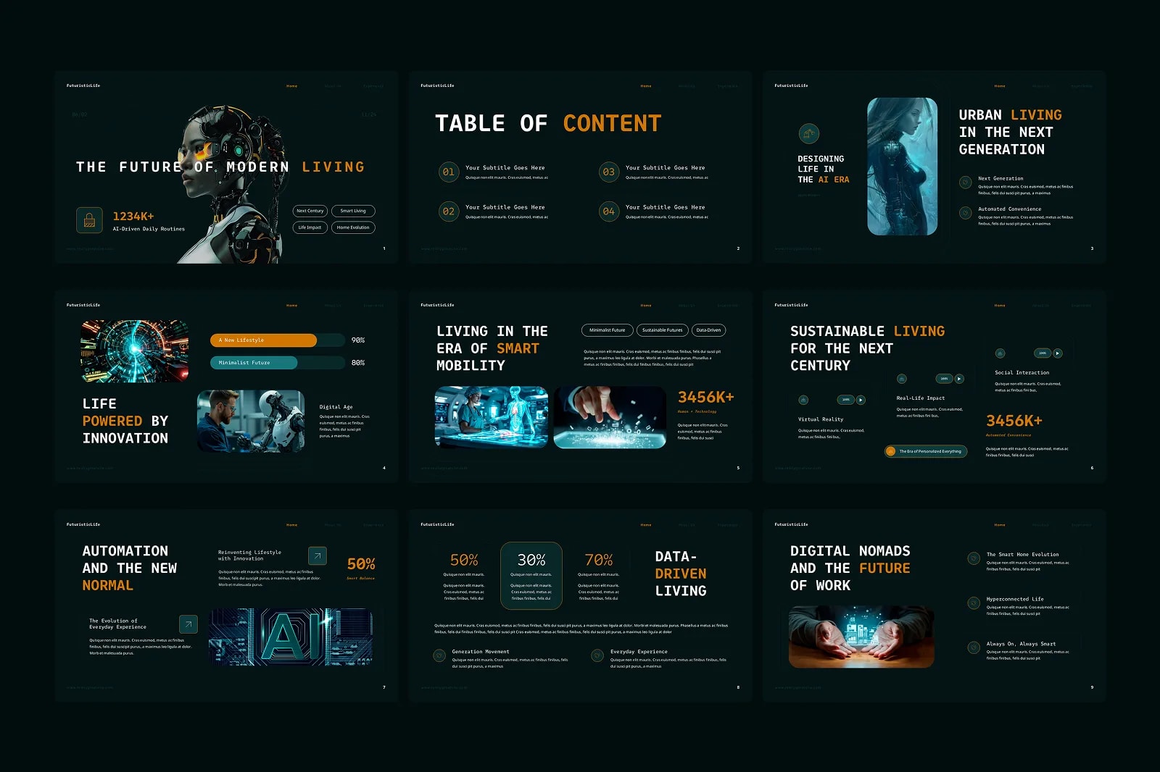Click the A New Lifestyle 90% progress bar
1160x772 pixels.
click(x=278, y=340)
